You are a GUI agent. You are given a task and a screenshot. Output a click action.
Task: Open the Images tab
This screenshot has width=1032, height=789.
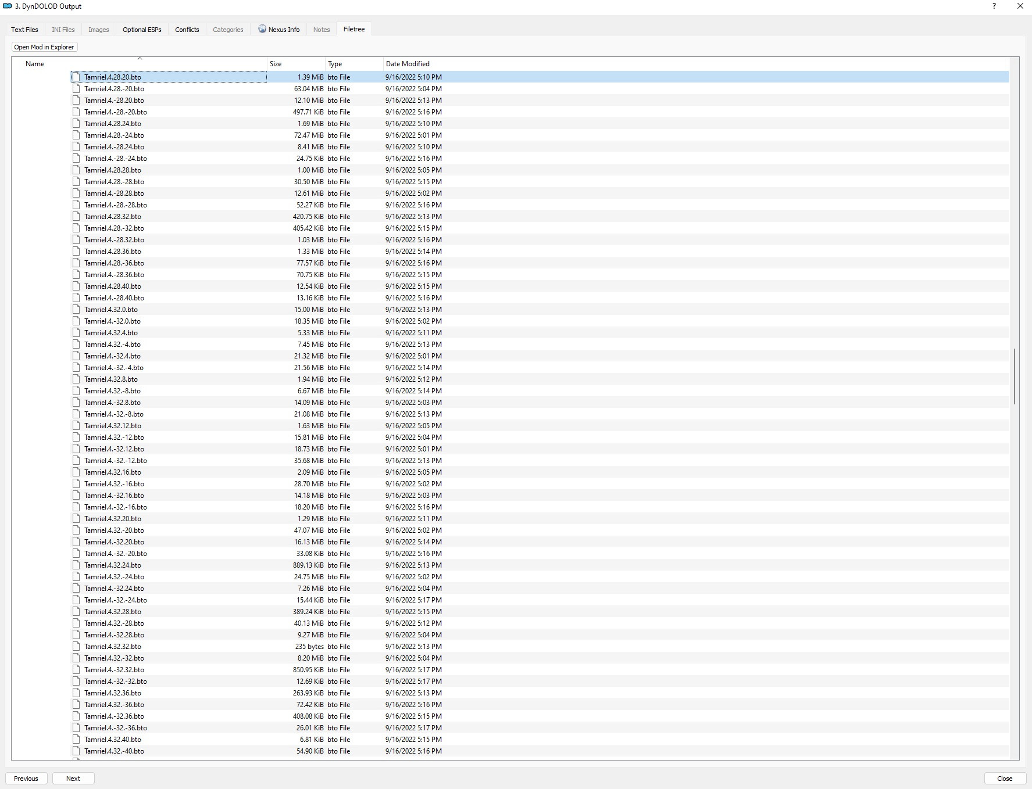(x=99, y=30)
